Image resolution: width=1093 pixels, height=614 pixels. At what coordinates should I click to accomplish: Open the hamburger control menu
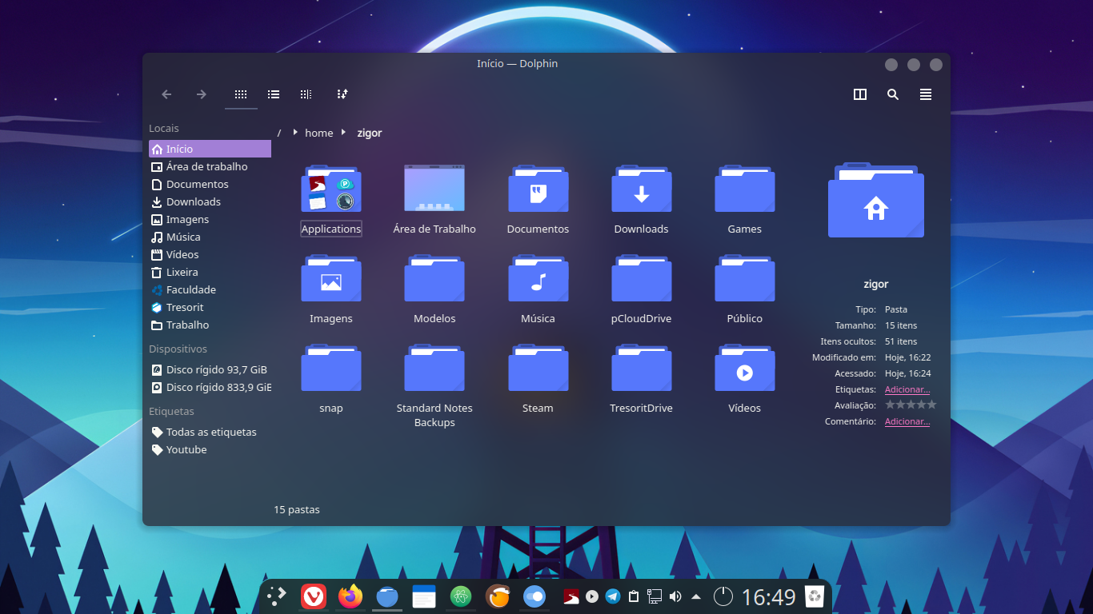tap(926, 94)
